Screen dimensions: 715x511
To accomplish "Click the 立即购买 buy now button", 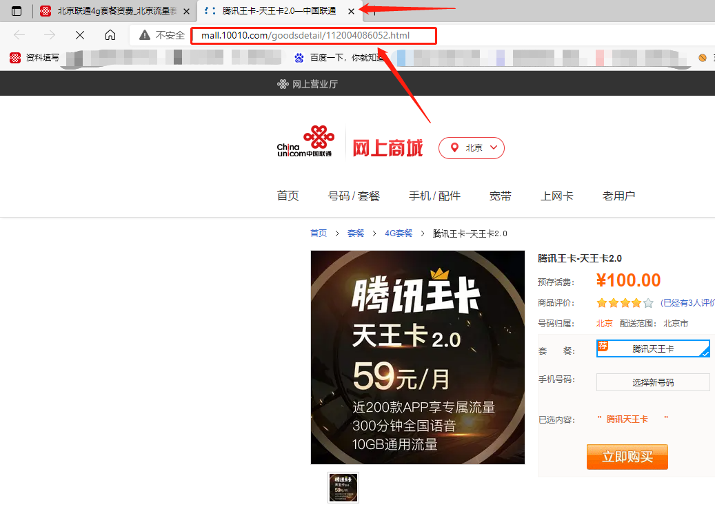I will (627, 457).
